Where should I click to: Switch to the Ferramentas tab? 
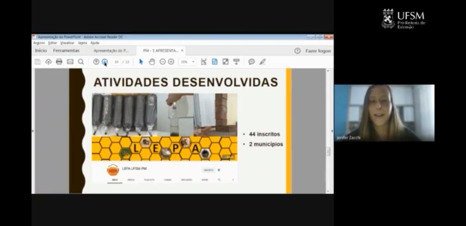pyautogui.click(x=66, y=51)
